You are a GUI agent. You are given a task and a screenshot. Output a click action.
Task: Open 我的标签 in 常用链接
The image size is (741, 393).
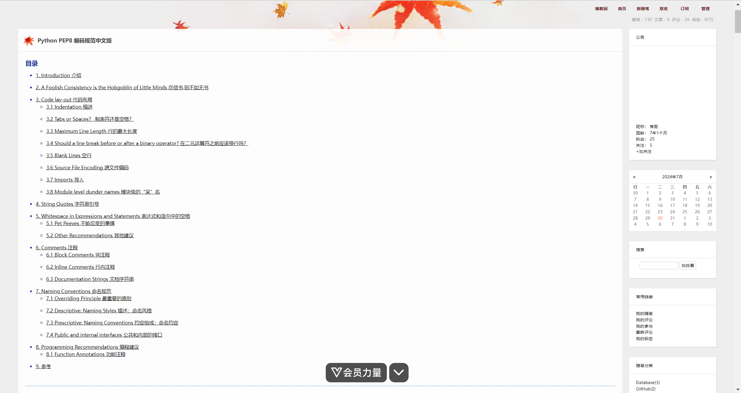(x=644, y=339)
